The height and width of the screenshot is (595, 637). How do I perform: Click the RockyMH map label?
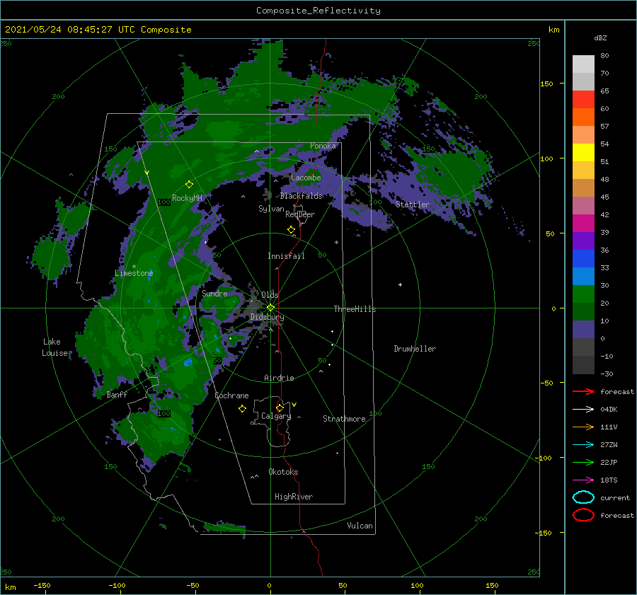(x=187, y=198)
